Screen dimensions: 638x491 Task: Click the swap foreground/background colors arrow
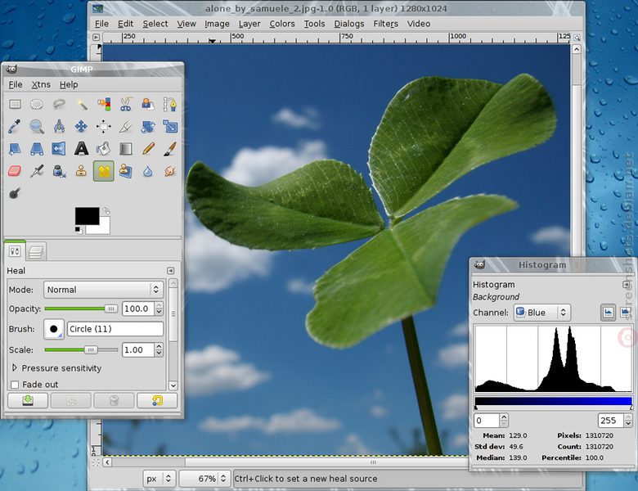106,210
